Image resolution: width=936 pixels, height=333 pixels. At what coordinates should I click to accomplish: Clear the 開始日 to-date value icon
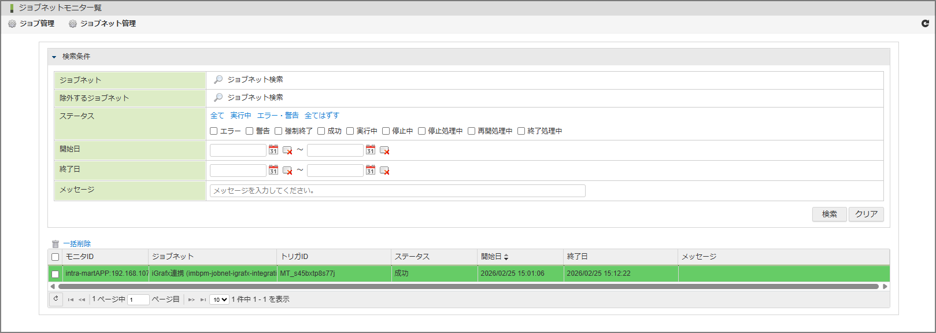[384, 150]
